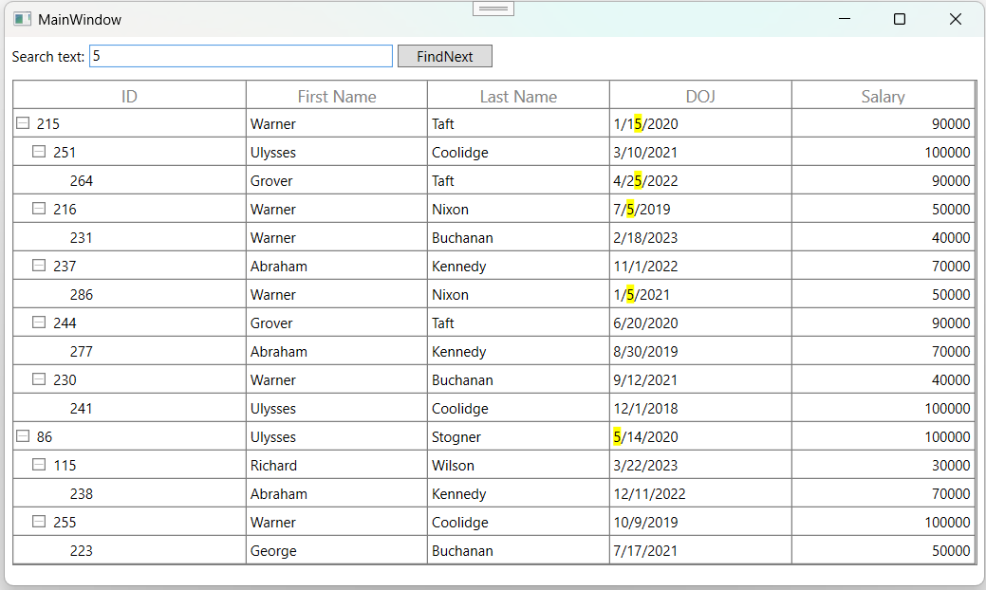Collapse the row with ID 215
This screenshot has height=590, width=986.
pyautogui.click(x=23, y=123)
